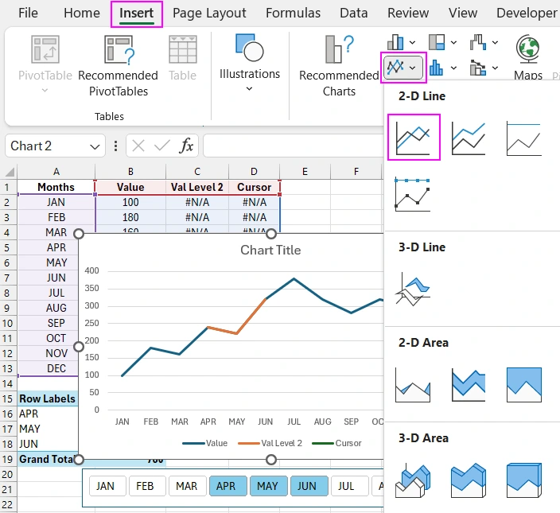Open the Name Box dropdown arrow
560x513 pixels.
click(95, 146)
